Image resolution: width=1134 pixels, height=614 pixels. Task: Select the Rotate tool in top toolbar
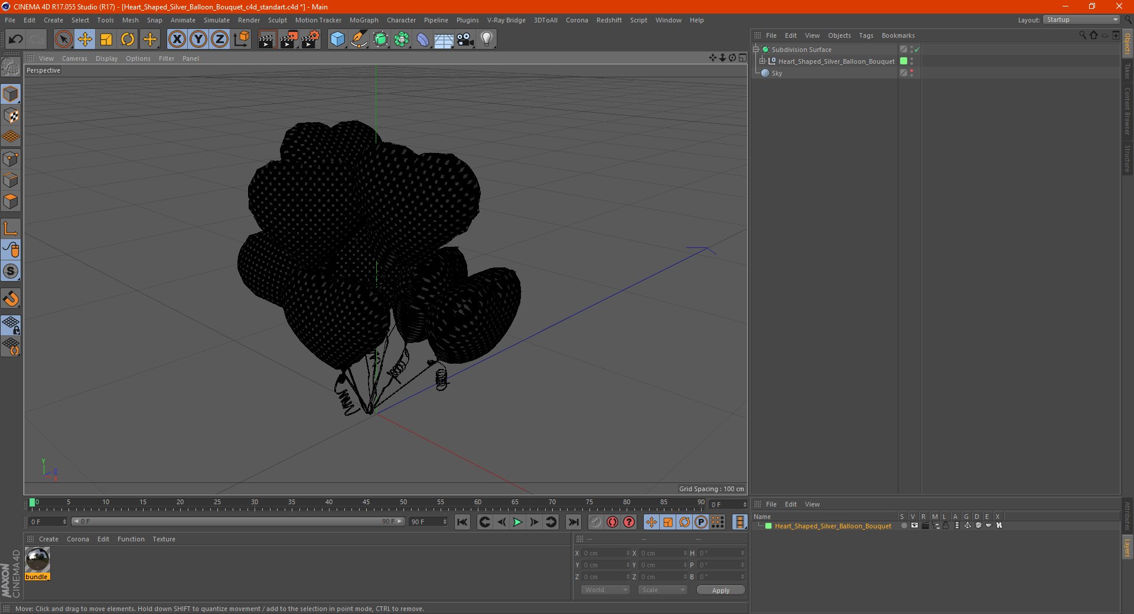click(128, 40)
